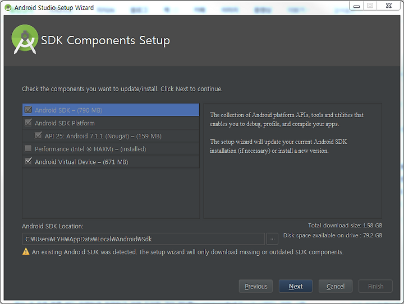Screen dimensions: 404x304
Task: Toggle the Android SDK checkbox
Action: point(29,110)
